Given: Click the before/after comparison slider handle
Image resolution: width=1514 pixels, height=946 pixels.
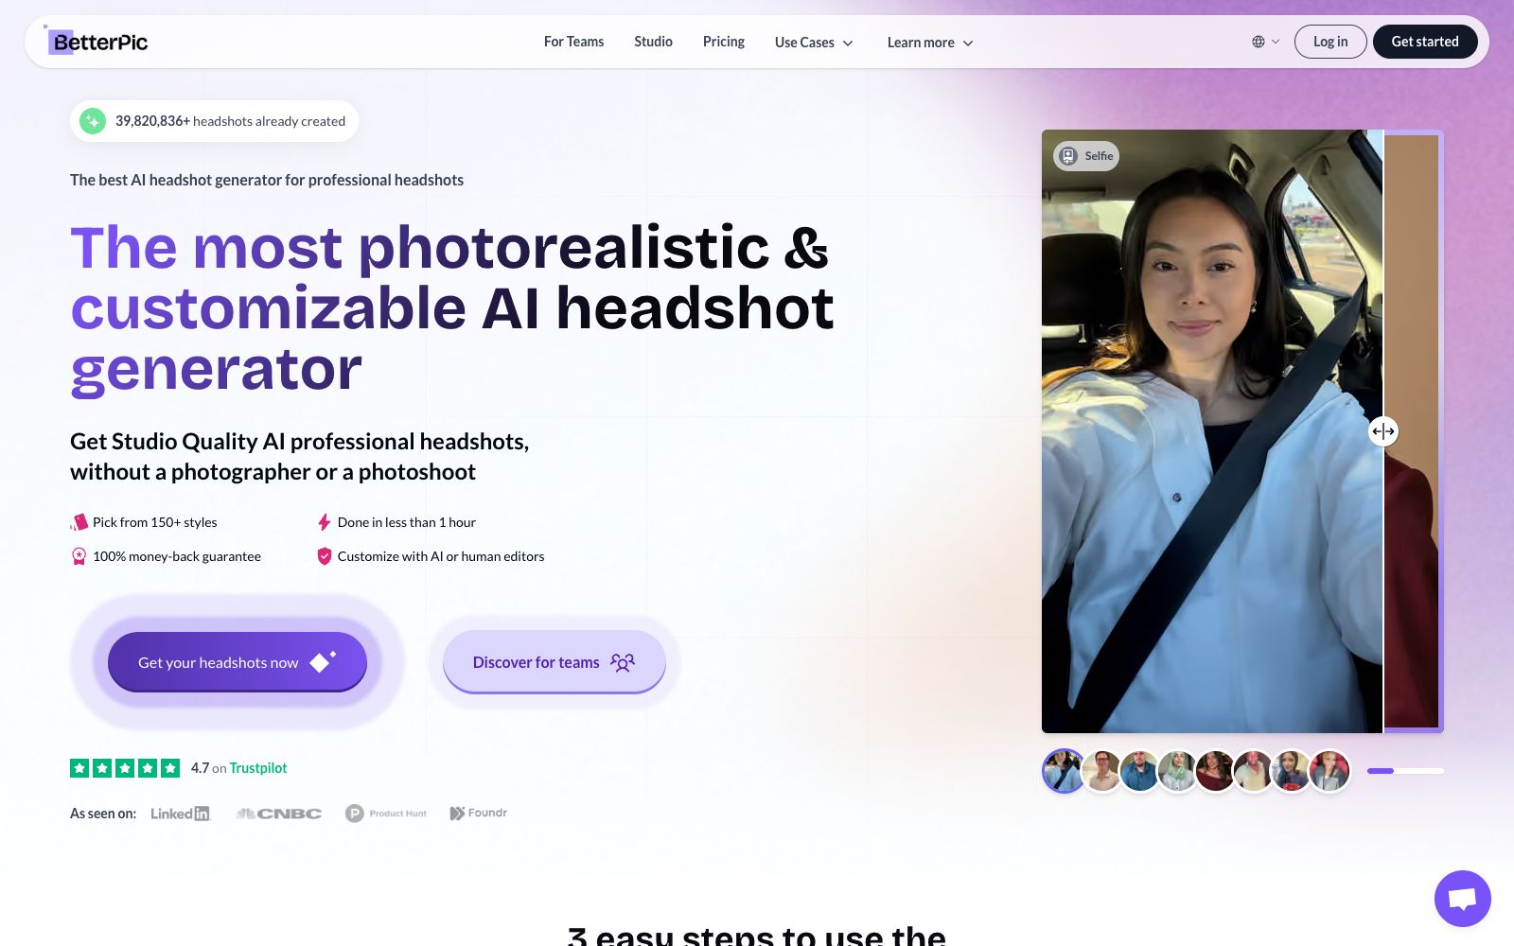Looking at the screenshot, I should (1383, 431).
